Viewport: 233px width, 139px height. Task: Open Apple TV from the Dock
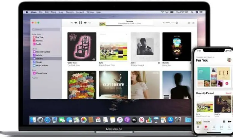click(x=134, y=120)
